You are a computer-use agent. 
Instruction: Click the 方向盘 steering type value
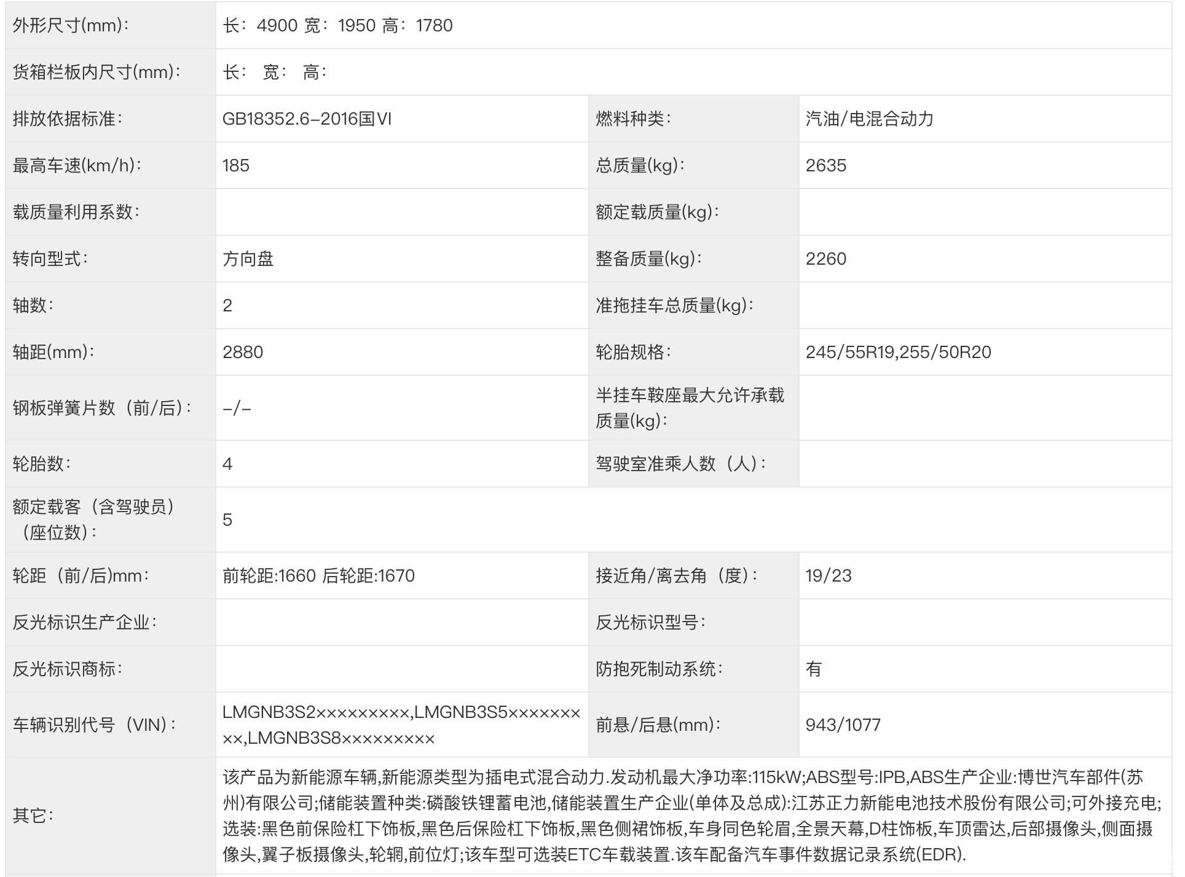(x=248, y=259)
